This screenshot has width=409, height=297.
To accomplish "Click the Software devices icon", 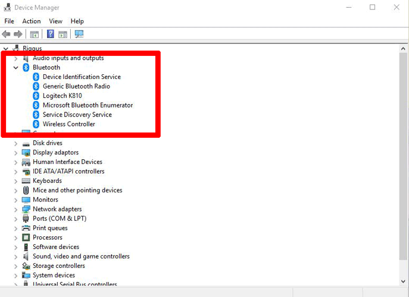I will click(x=26, y=247).
